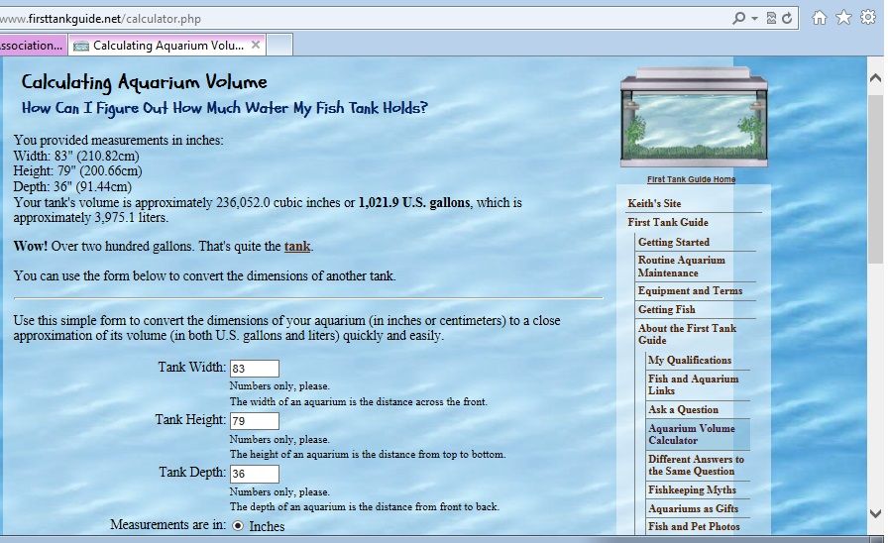
Task: Click the scrollbar down arrow
Action: pos(875,513)
